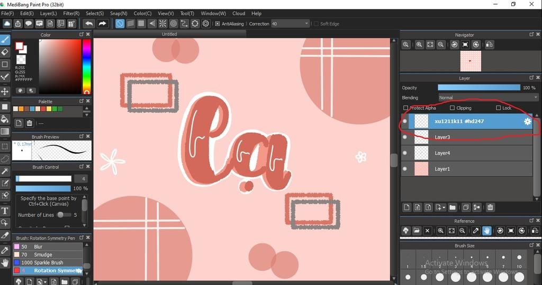Open the Layer menu

(x=48, y=13)
